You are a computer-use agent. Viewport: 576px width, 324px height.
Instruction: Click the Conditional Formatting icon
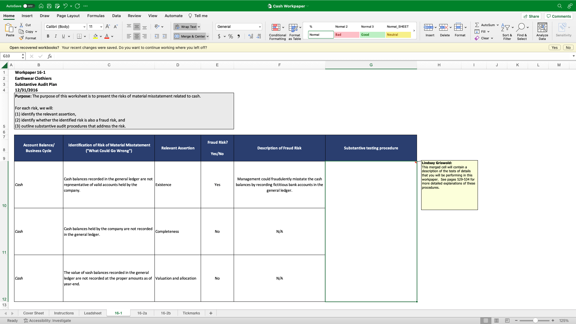tap(276, 28)
